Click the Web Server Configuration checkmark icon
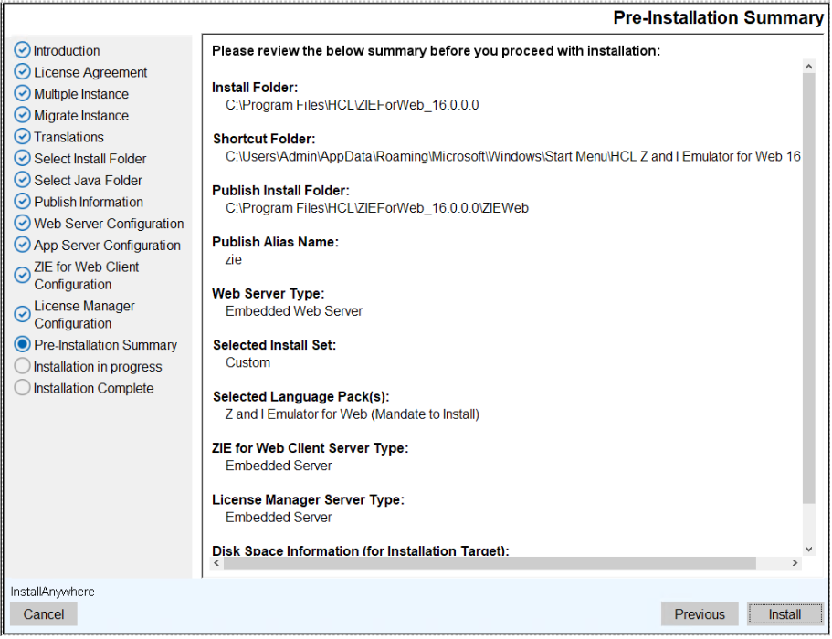 pyautogui.click(x=23, y=223)
